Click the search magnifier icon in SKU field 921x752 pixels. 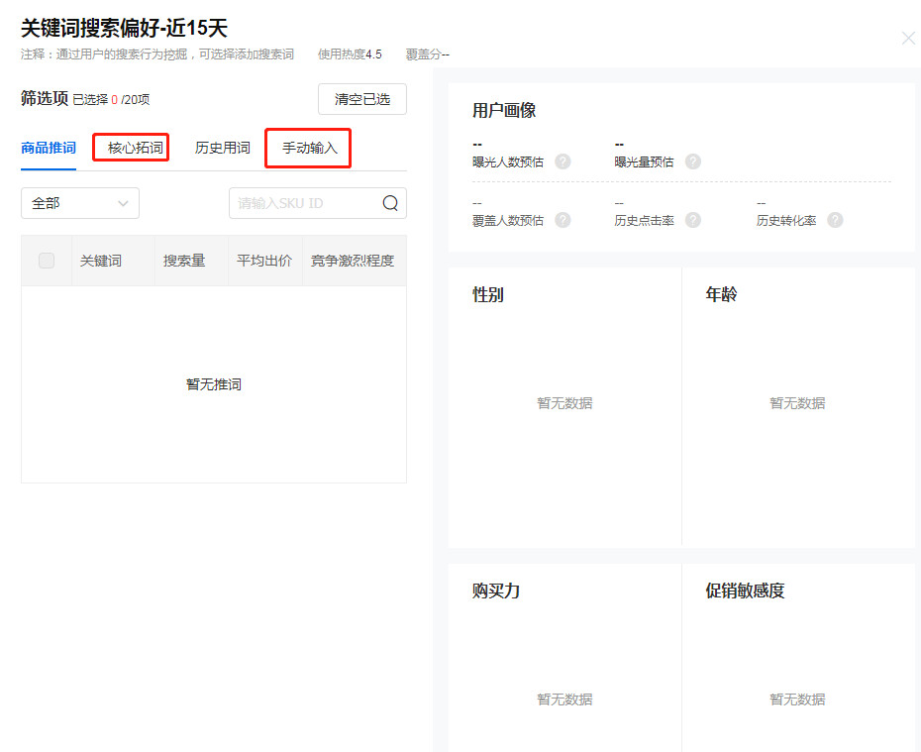(390, 203)
